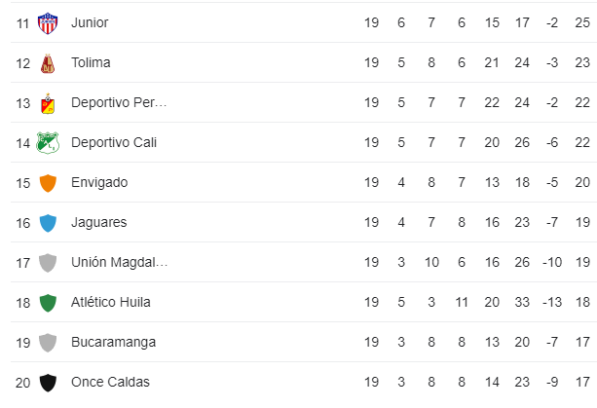597x408 pixels.
Task: Open the Unión Magdal… team link
Action: click(x=120, y=263)
